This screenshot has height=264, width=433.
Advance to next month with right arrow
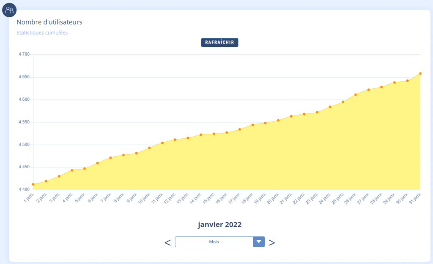[272, 242]
